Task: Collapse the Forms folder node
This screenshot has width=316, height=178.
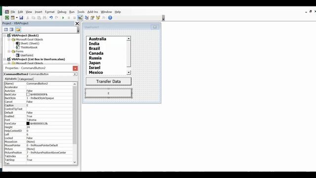Action: coord(9,51)
